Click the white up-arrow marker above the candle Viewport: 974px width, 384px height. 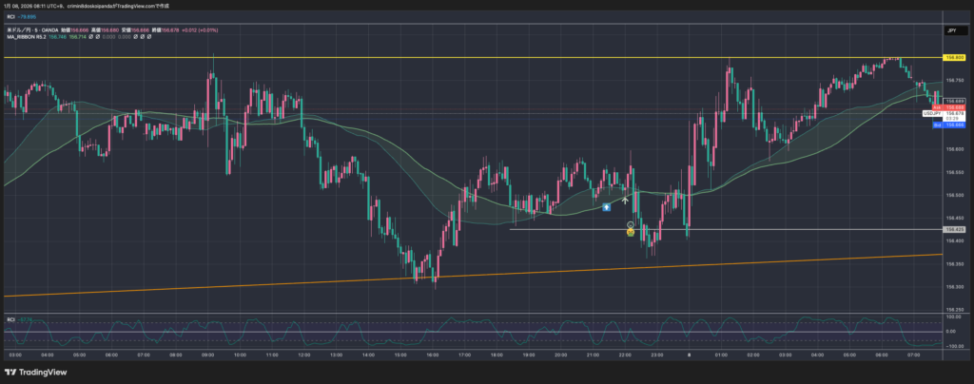(x=625, y=201)
